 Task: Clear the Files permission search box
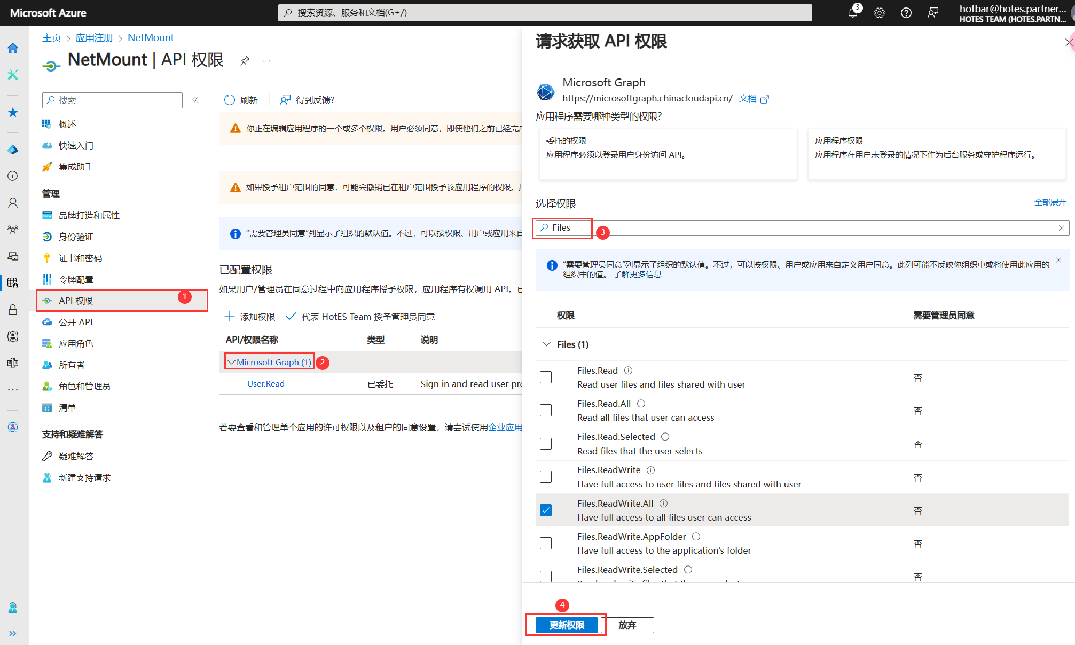pos(1062,228)
